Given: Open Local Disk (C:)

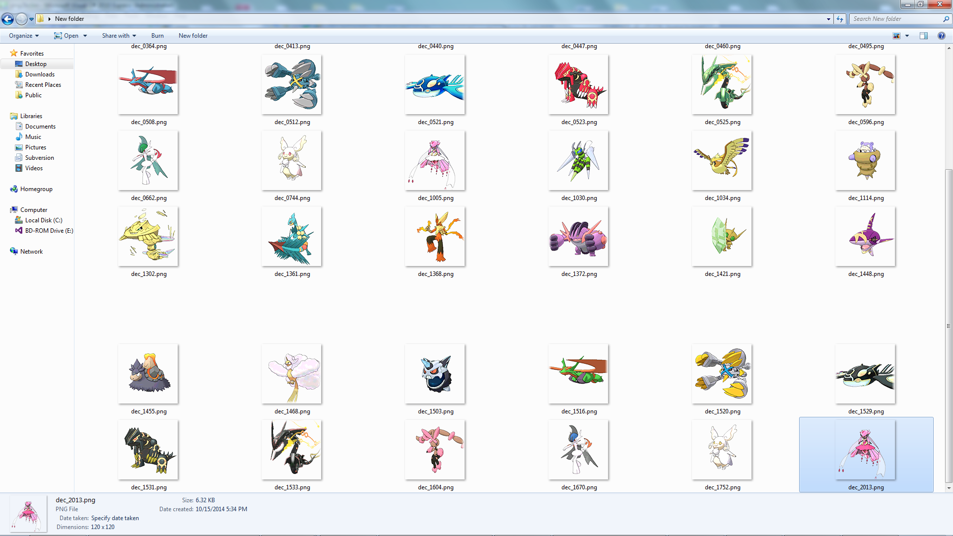Looking at the screenshot, I should coord(44,220).
